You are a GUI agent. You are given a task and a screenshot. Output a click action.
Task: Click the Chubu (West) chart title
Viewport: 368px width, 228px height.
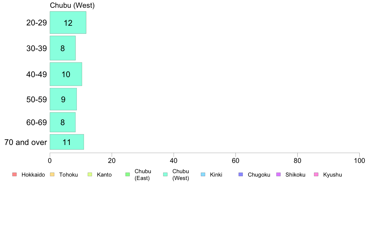pyautogui.click(x=72, y=5)
